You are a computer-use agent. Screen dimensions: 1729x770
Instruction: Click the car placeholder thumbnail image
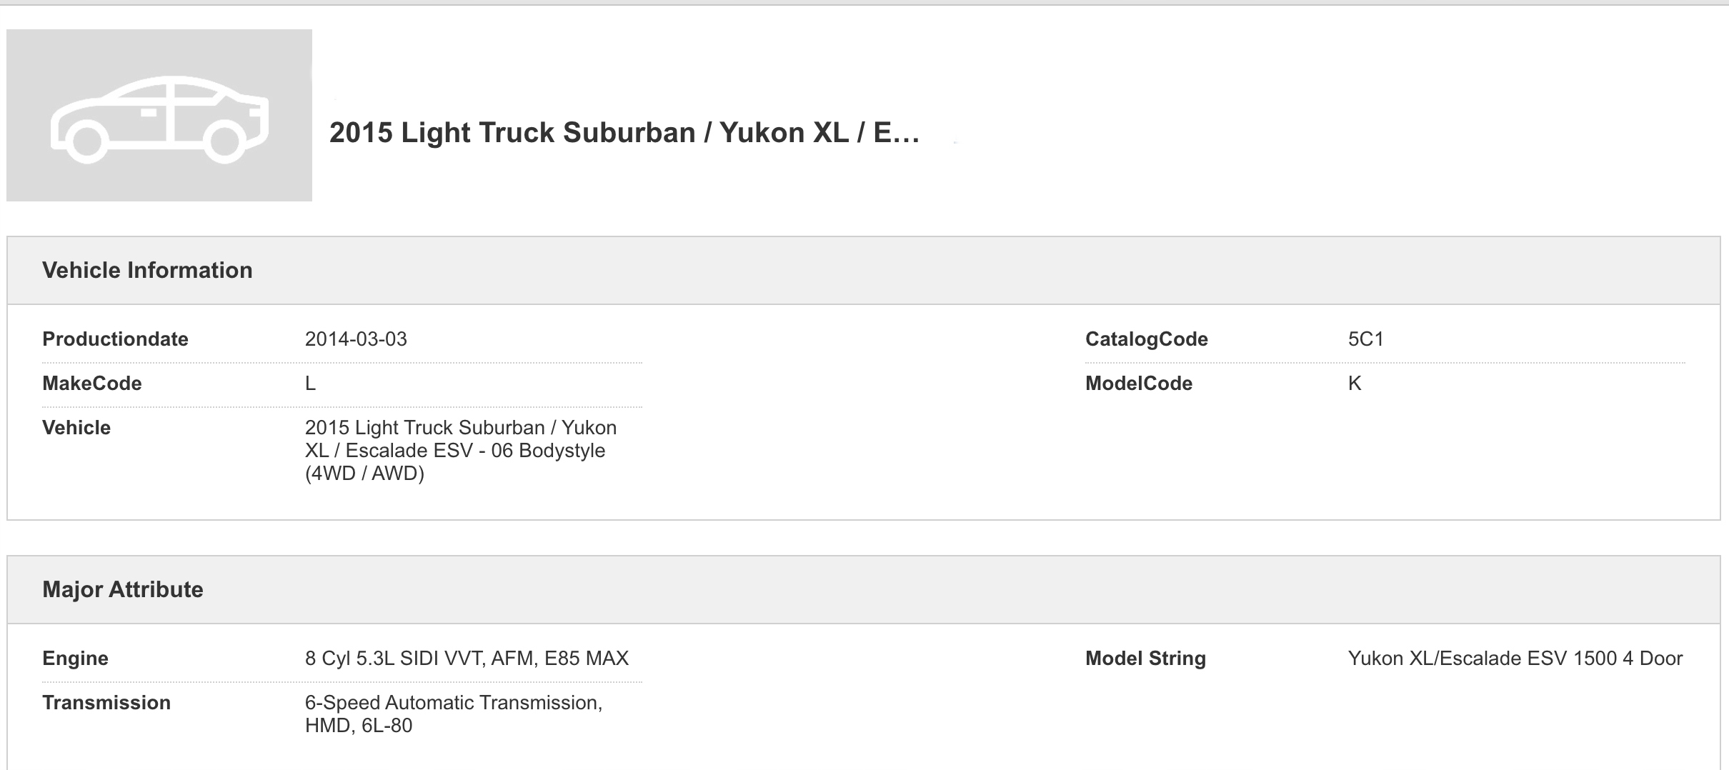tap(159, 115)
